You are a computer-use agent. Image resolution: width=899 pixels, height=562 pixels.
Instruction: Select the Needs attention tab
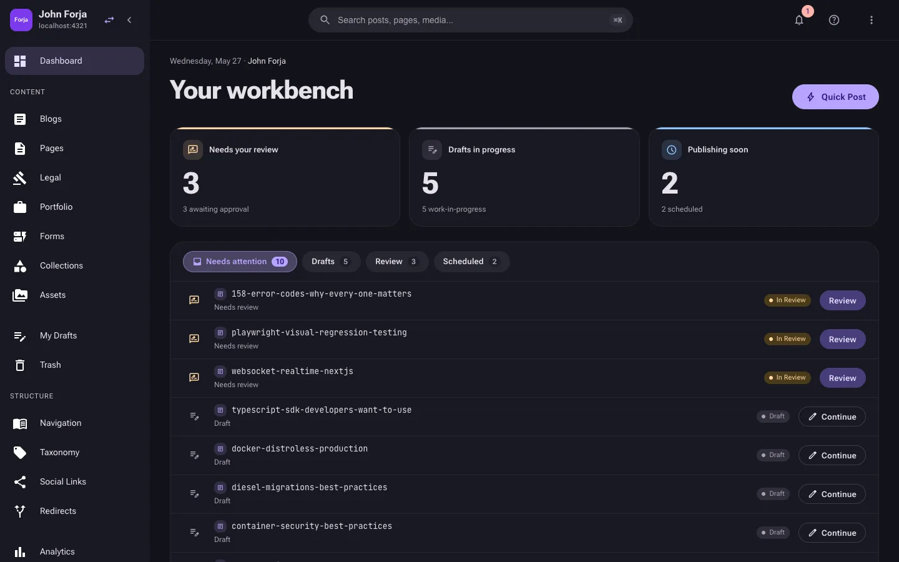coord(240,262)
